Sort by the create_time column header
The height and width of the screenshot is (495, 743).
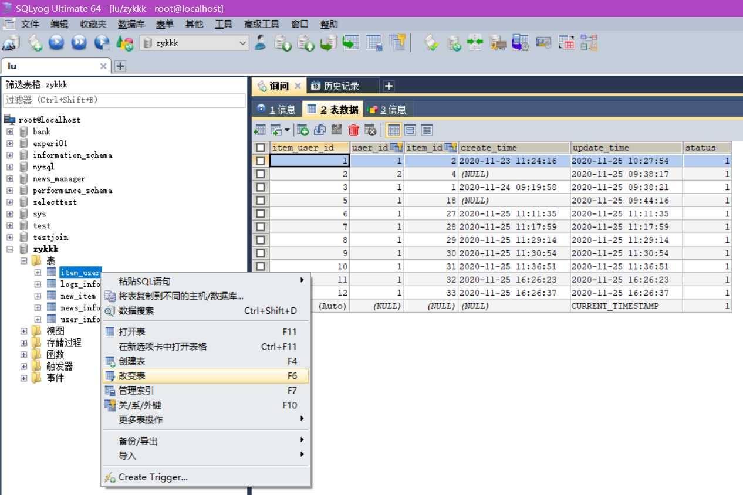click(x=514, y=148)
